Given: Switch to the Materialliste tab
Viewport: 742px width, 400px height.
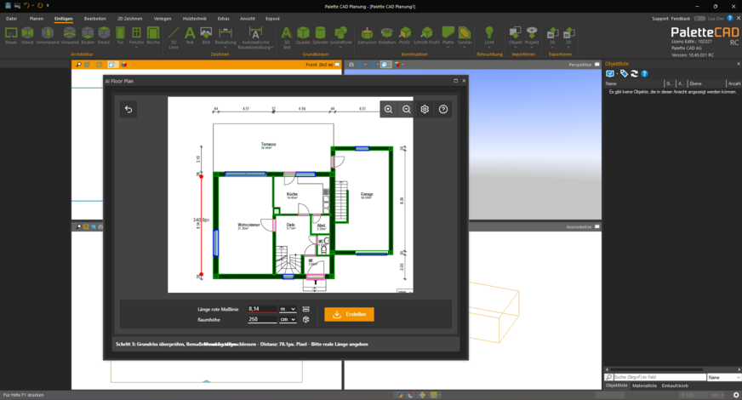Looking at the screenshot, I should (644, 386).
